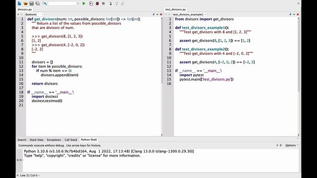Click 'divisors = []' on line 11
Image resolution: width=317 pixels, height=178 pixels.
42,62
